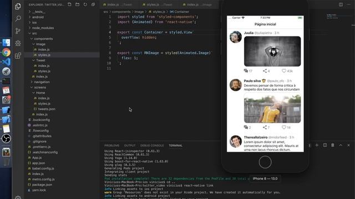Screen dimensions: 355x199
Task: Maximize the terminal panel with up chevron
Action: 341,145
